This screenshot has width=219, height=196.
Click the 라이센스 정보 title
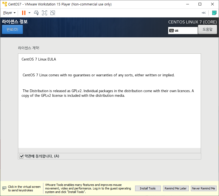[x=15, y=22]
